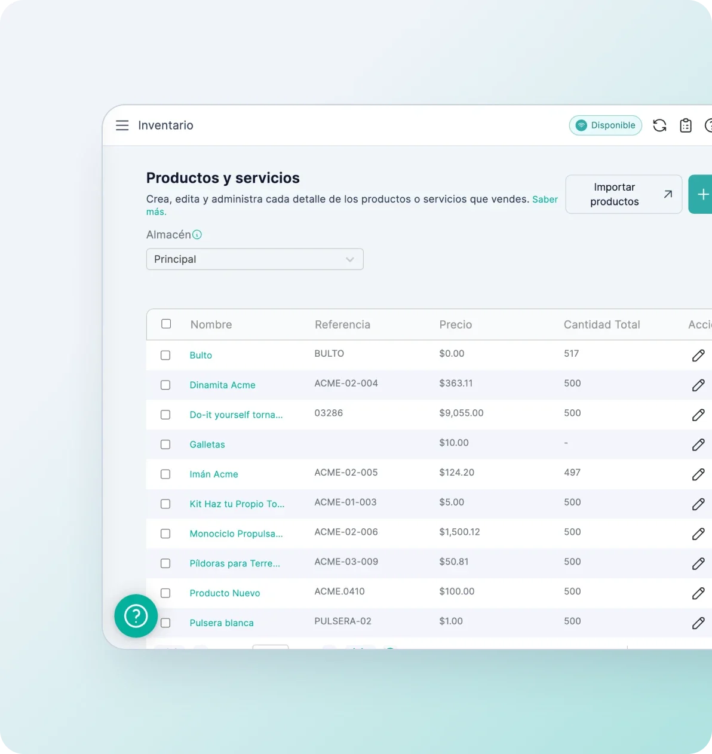The height and width of the screenshot is (754, 712).
Task: Open the round help question button
Action: coord(136,615)
